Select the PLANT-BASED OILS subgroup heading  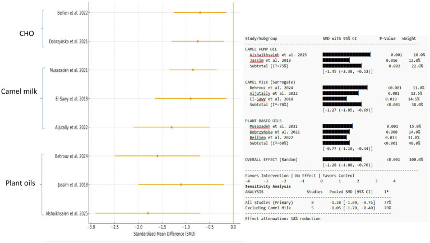pos(263,121)
